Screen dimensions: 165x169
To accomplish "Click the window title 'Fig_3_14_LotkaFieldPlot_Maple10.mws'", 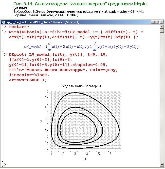I will [34, 22].
